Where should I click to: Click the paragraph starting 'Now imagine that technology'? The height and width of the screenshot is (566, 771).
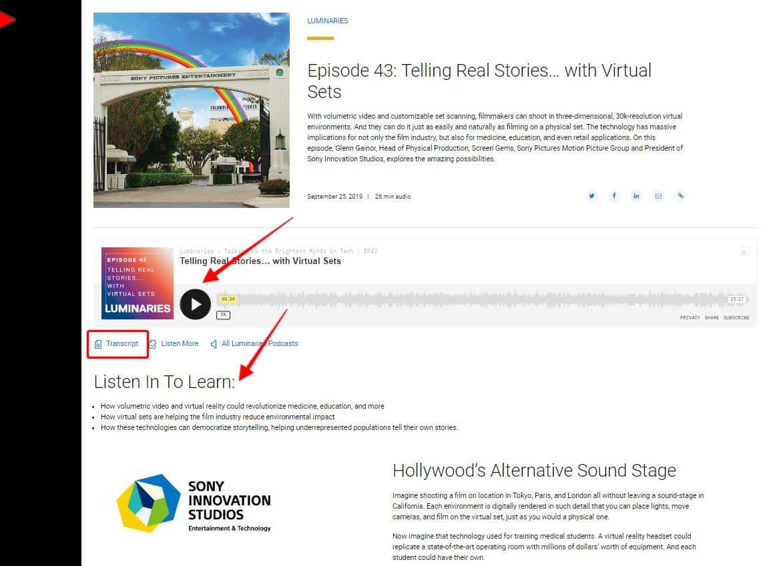(x=544, y=547)
